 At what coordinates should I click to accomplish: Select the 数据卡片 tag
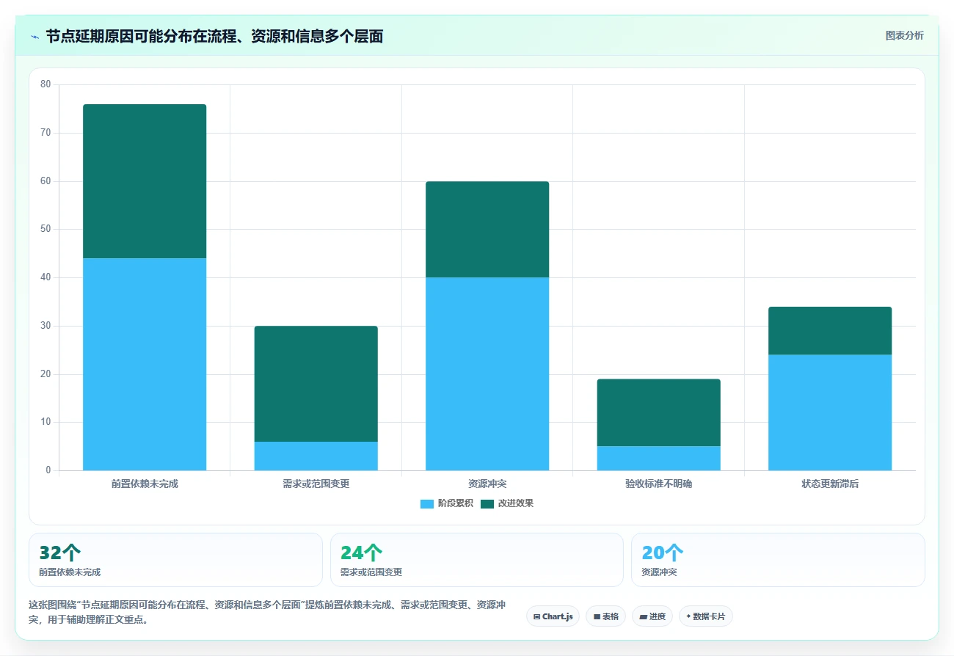pos(705,616)
